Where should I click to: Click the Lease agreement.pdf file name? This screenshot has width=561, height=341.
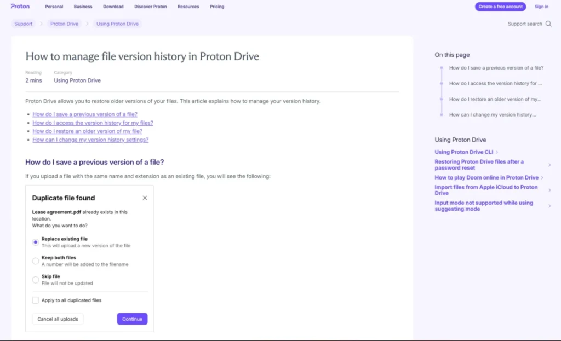pos(56,212)
